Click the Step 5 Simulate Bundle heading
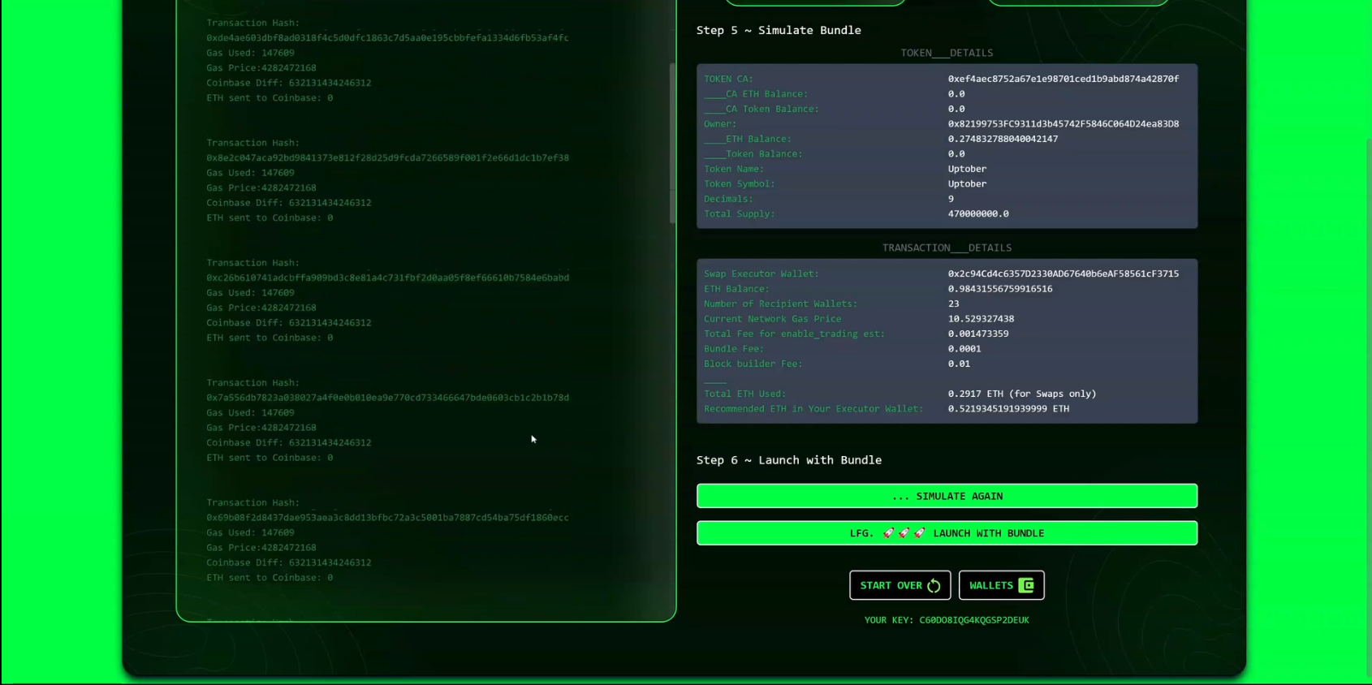1372x685 pixels. (x=778, y=30)
